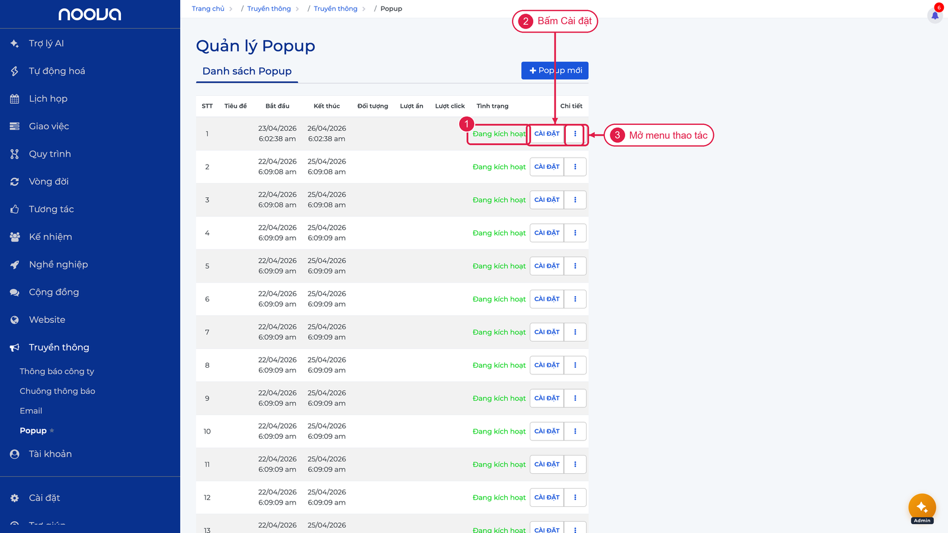
Task: Open the Email submenu item
Action: click(31, 411)
